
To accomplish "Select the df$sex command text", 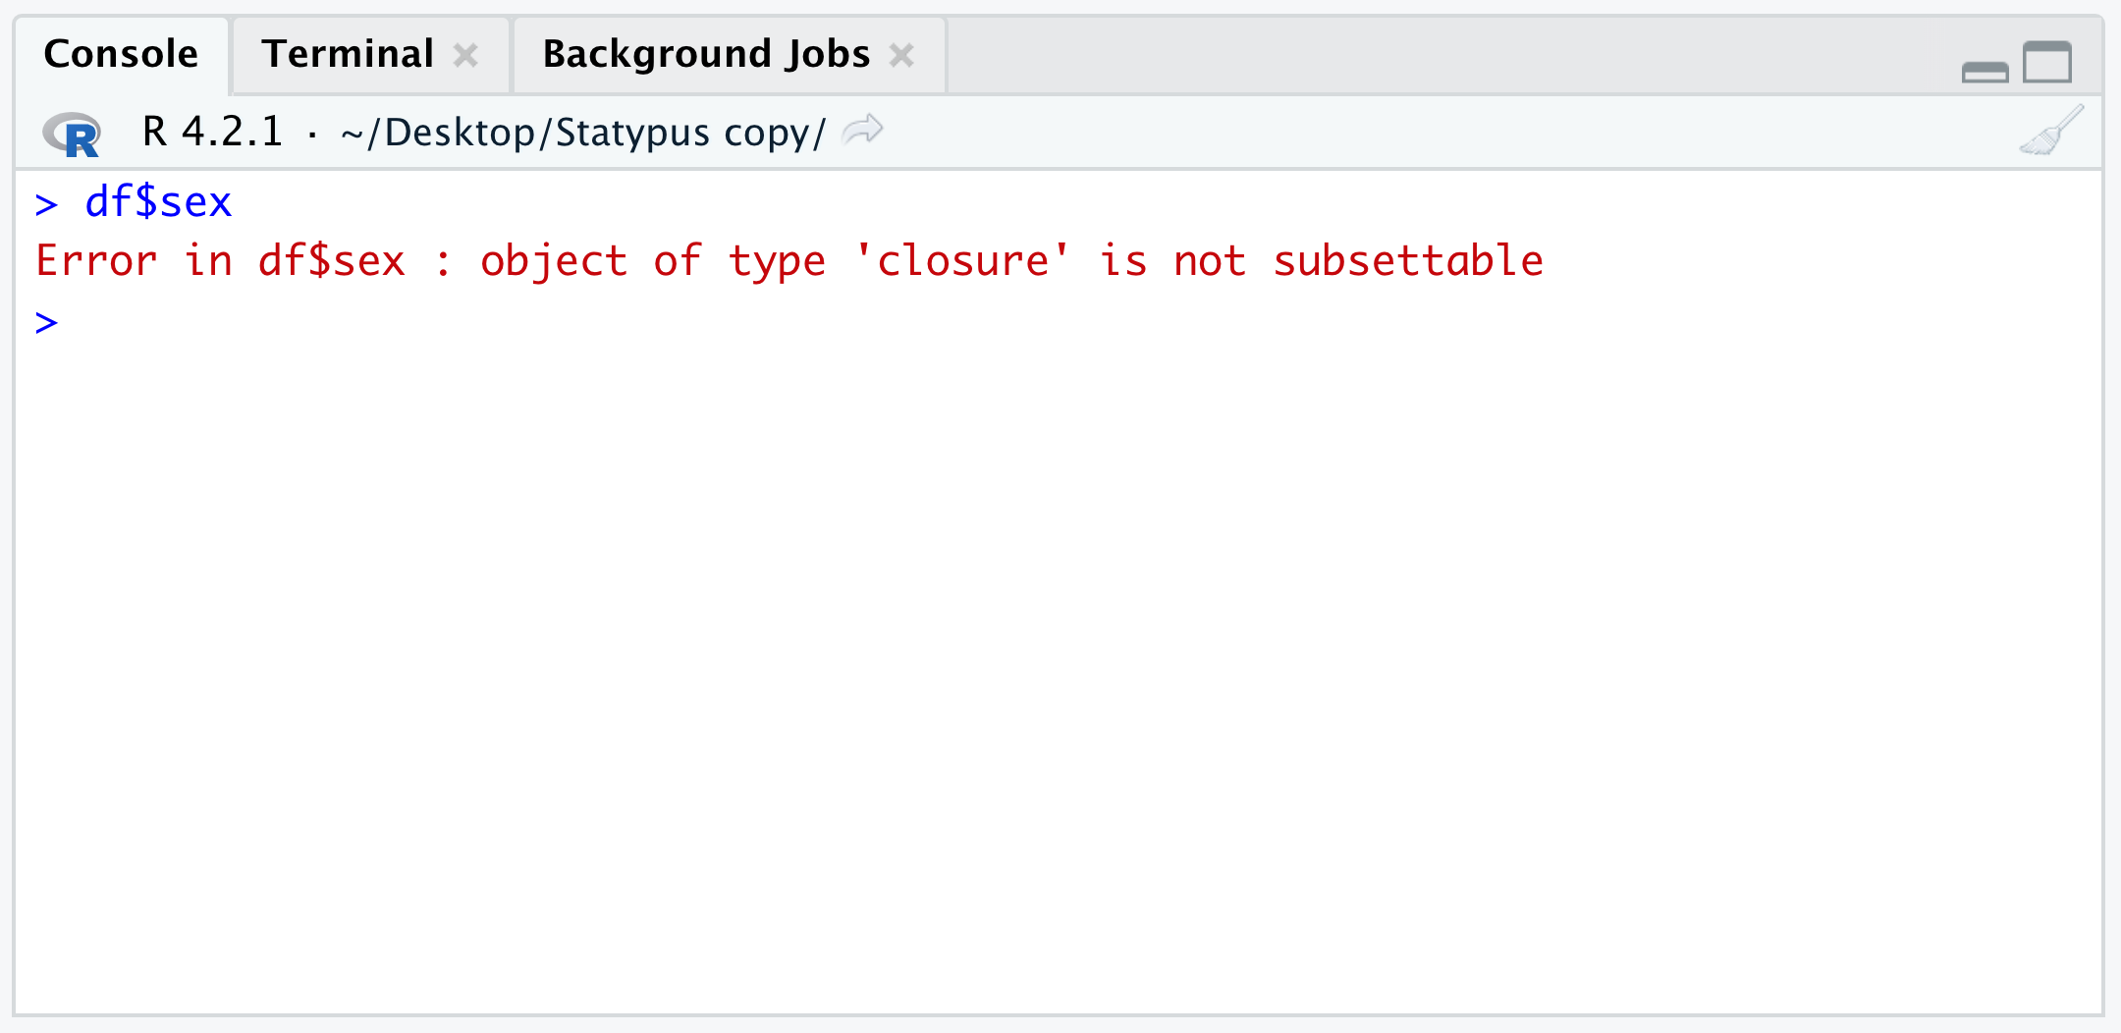I will (x=159, y=201).
